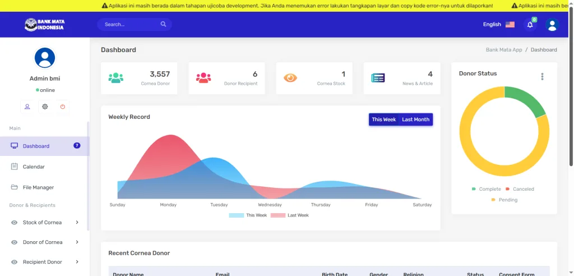Open settings gear icon in sidebar
The image size is (574, 276).
coord(45,107)
